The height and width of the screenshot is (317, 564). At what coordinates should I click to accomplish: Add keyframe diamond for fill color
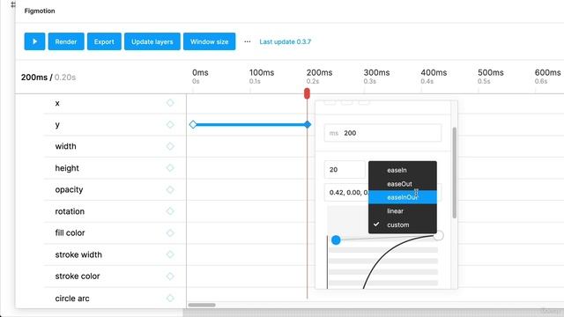point(170,232)
